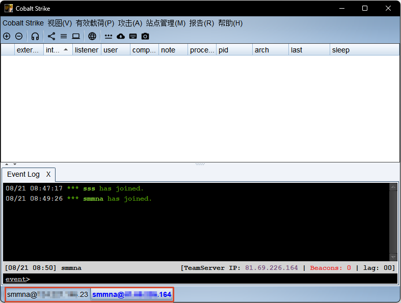The width and height of the screenshot is (401, 303).
Task: Open the Cobalt Strike menu
Action: click(x=23, y=23)
